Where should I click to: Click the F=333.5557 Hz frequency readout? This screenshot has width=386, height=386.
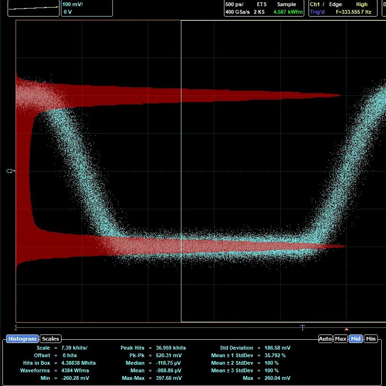[x=353, y=12]
